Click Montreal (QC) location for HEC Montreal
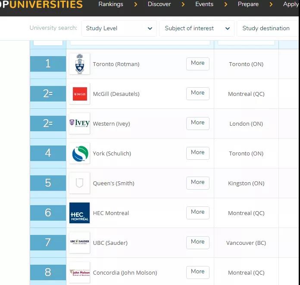This screenshot has height=285, width=300. [246, 213]
